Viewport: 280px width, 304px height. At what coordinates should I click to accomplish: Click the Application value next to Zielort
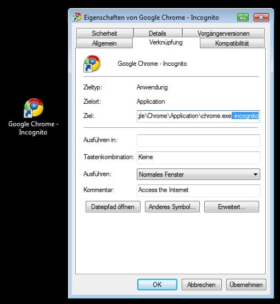pos(151,102)
